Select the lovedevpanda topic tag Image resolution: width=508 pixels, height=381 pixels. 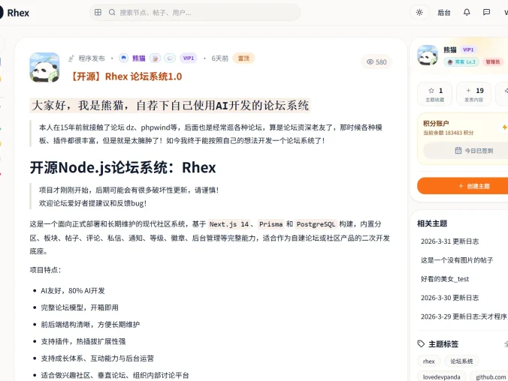[x=441, y=376]
